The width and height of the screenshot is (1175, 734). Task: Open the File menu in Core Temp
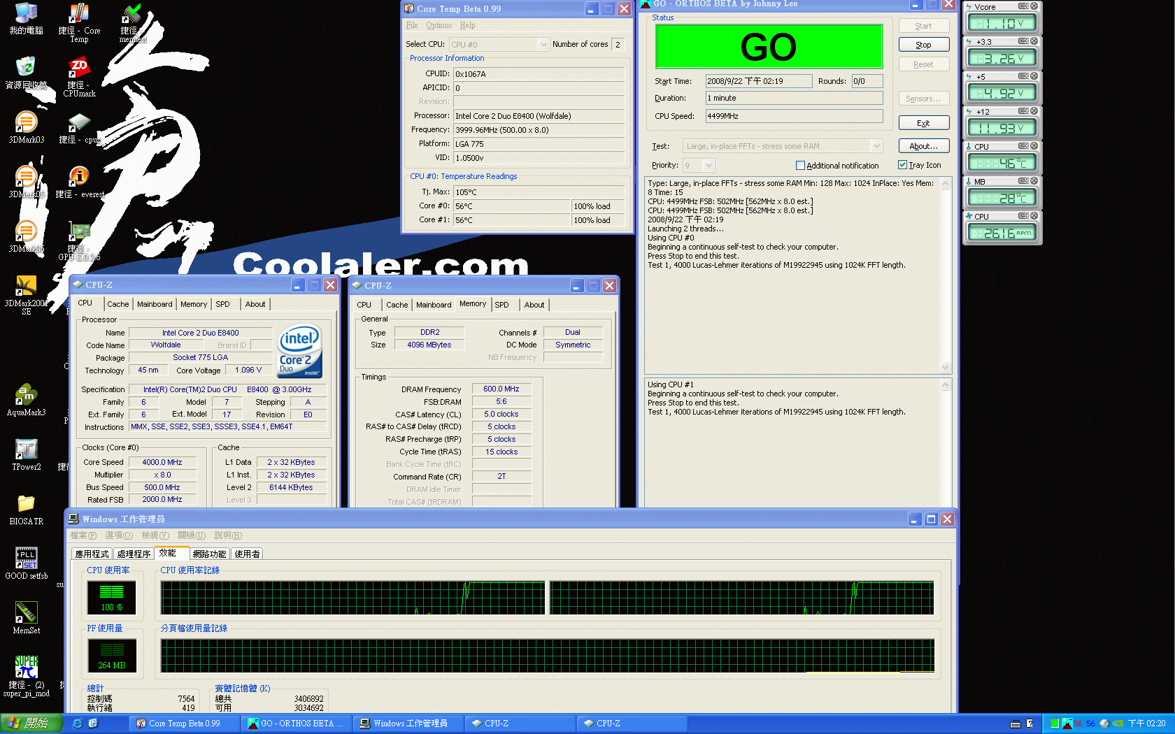tap(412, 25)
